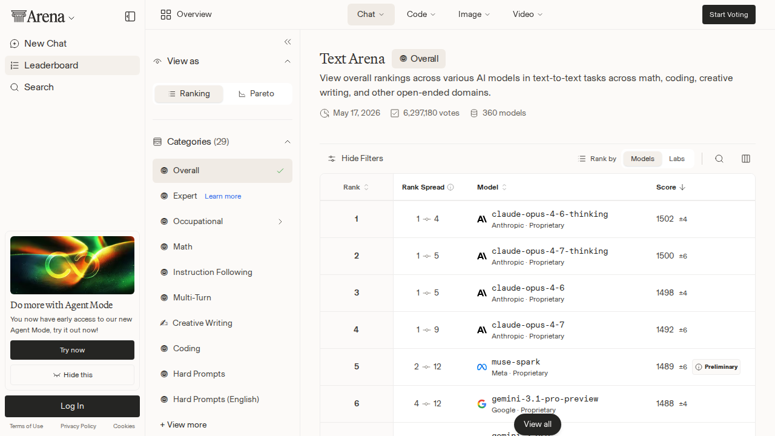775x436 pixels.
Task: Select the Multi-Turn category
Action: tap(222, 297)
